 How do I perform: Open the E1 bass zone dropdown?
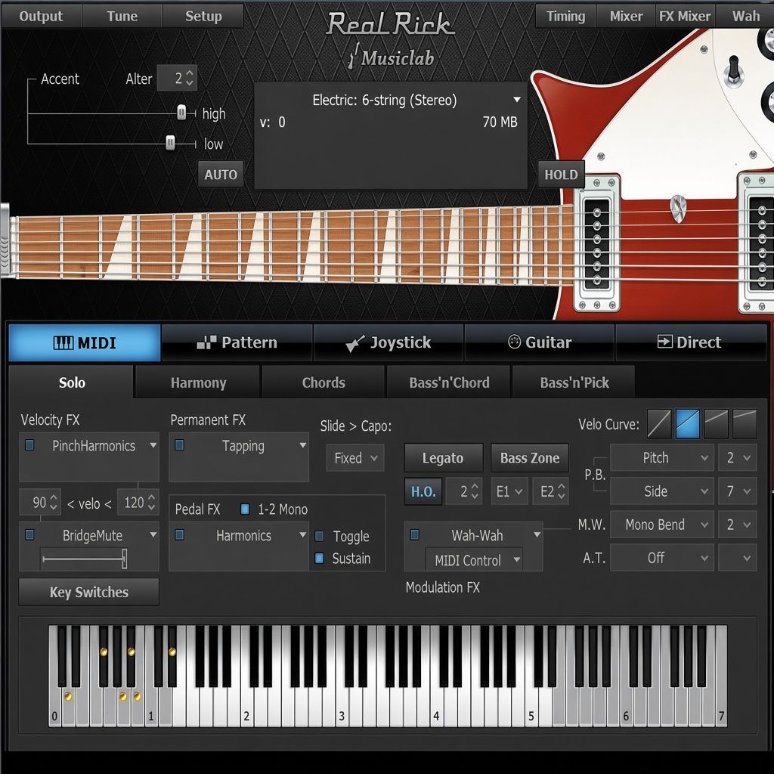coord(509,491)
